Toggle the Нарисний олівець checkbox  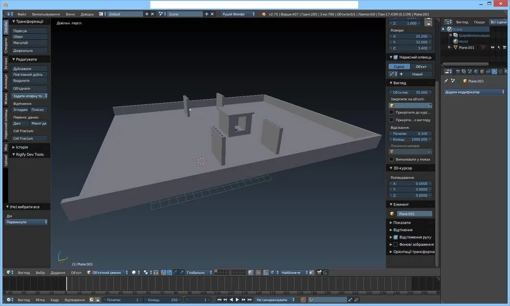click(396, 57)
